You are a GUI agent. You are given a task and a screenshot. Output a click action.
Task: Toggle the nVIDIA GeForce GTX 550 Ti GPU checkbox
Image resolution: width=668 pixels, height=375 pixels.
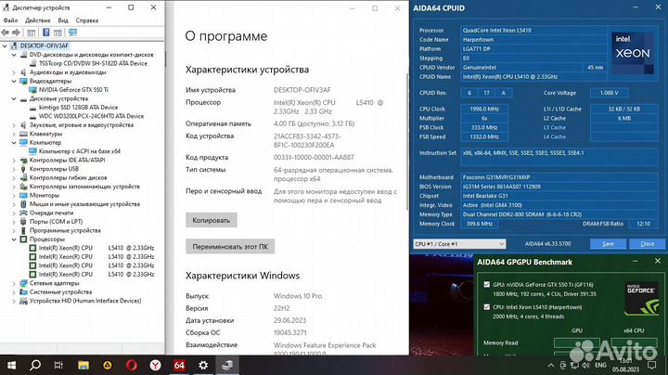pos(486,282)
